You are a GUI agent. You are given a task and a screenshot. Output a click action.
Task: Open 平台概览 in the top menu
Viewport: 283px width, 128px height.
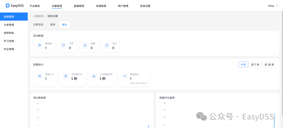[x=35, y=6]
